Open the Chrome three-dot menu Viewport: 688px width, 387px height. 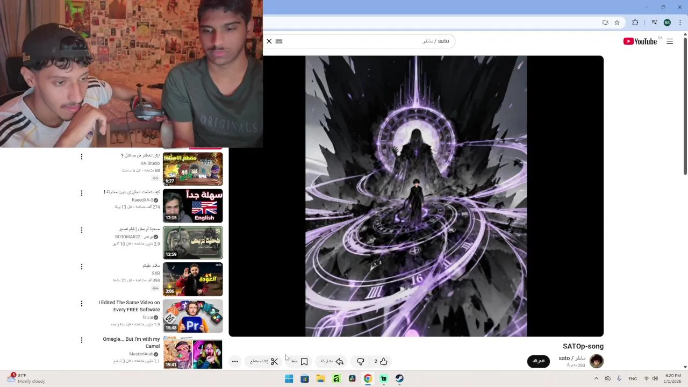pyautogui.click(x=680, y=23)
